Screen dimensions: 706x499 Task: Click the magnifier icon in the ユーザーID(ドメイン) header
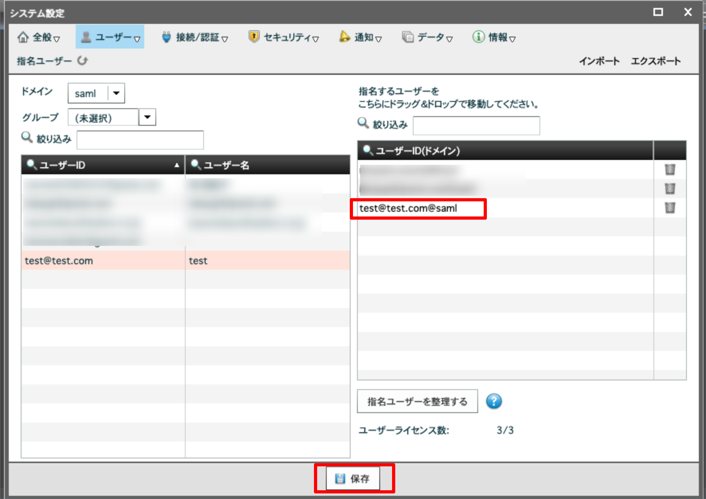(367, 150)
